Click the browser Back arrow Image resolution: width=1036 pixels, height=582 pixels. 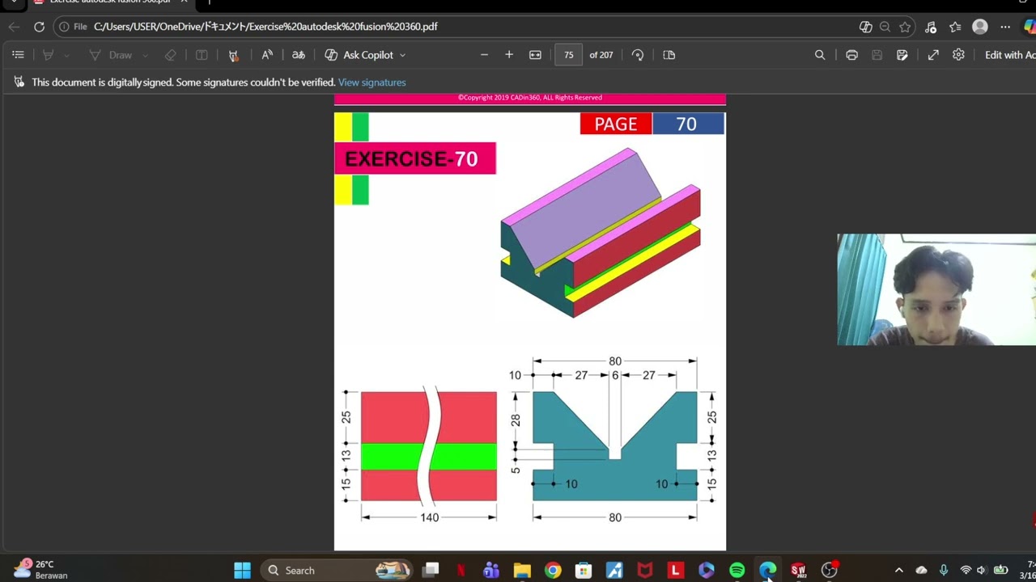14,27
